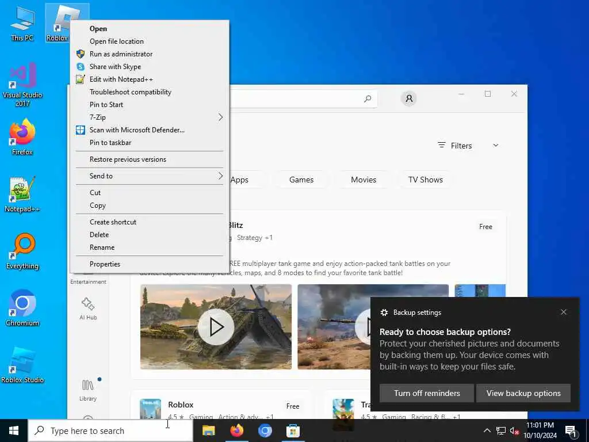Choose Open file location
Image resolution: width=589 pixels, height=442 pixels.
tap(150, 41)
